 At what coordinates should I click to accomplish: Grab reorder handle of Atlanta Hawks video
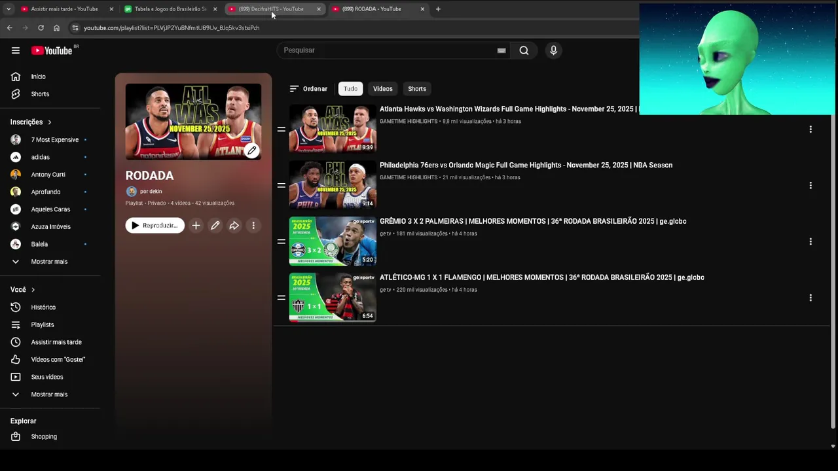tap(282, 130)
